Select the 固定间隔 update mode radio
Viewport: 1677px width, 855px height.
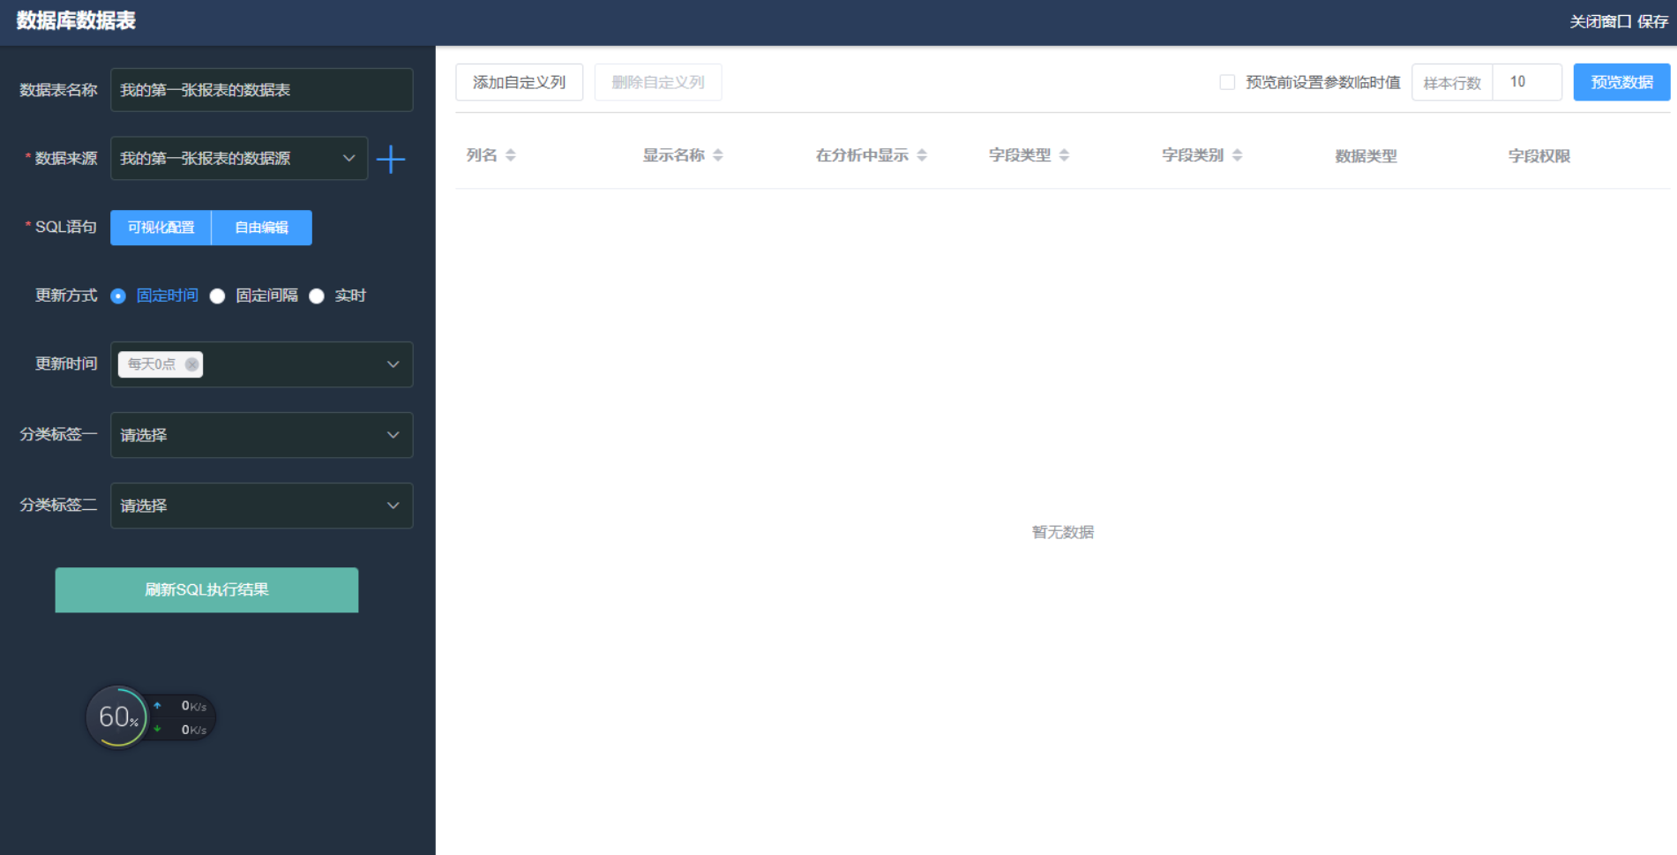pos(218,296)
